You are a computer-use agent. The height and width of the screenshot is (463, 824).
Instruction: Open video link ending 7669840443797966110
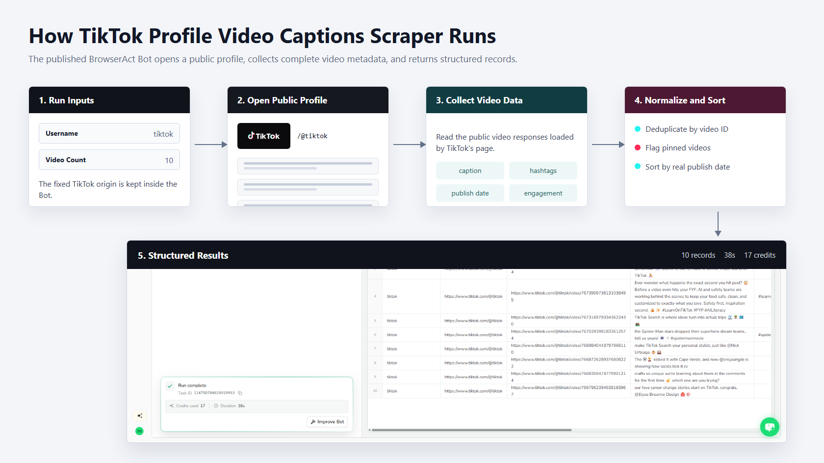(568, 349)
